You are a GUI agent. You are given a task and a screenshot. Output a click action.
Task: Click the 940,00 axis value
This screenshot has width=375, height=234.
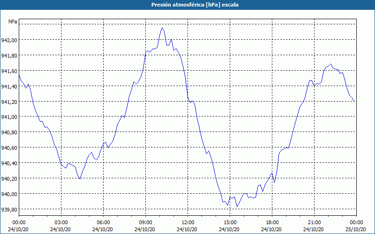9,194
